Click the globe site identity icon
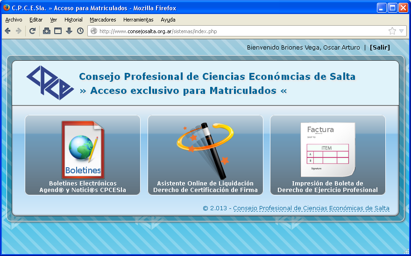Viewport: 411px width, 256px height. tap(93, 31)
